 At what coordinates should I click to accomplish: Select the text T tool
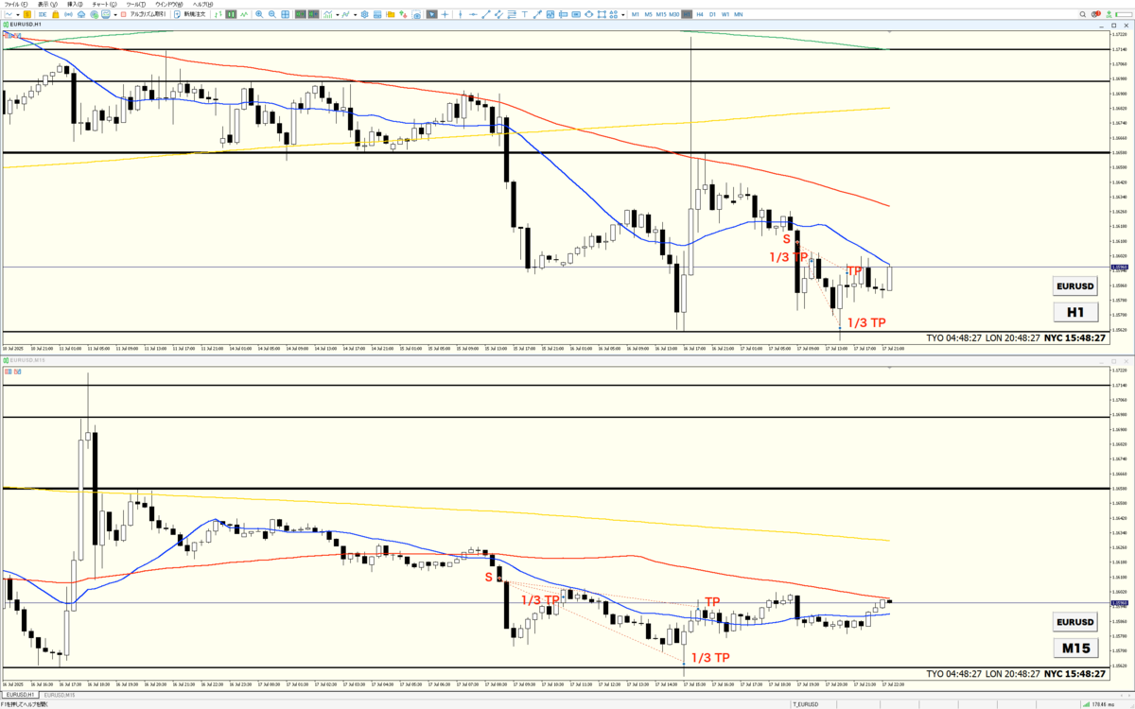coord(524,14)
